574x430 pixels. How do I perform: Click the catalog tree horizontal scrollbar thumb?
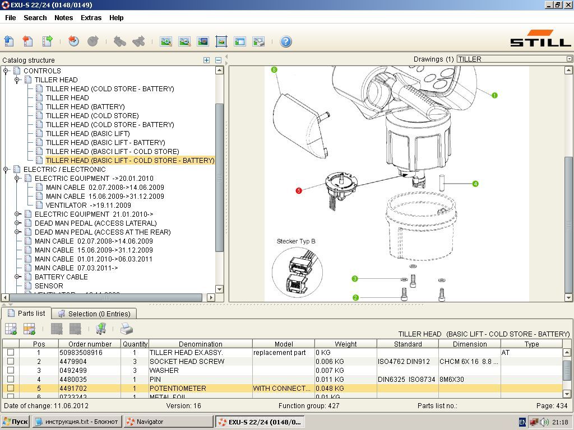[106, 297]
